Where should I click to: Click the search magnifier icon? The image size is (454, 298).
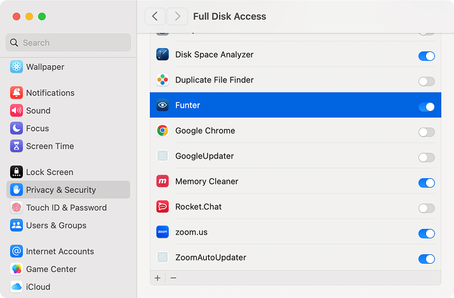coord(14,42)
